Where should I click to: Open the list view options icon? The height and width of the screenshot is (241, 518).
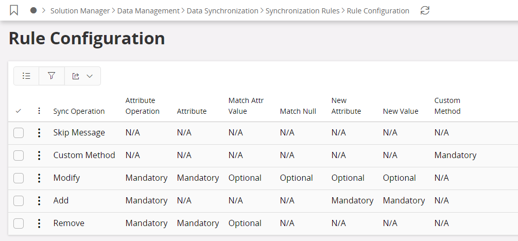(x=26, y=76)
